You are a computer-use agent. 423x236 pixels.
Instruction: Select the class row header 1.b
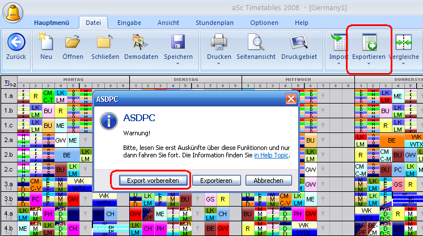tap(9, 111)
